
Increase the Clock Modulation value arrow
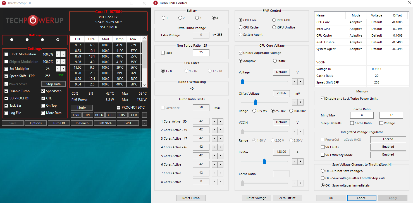point(63,54)
